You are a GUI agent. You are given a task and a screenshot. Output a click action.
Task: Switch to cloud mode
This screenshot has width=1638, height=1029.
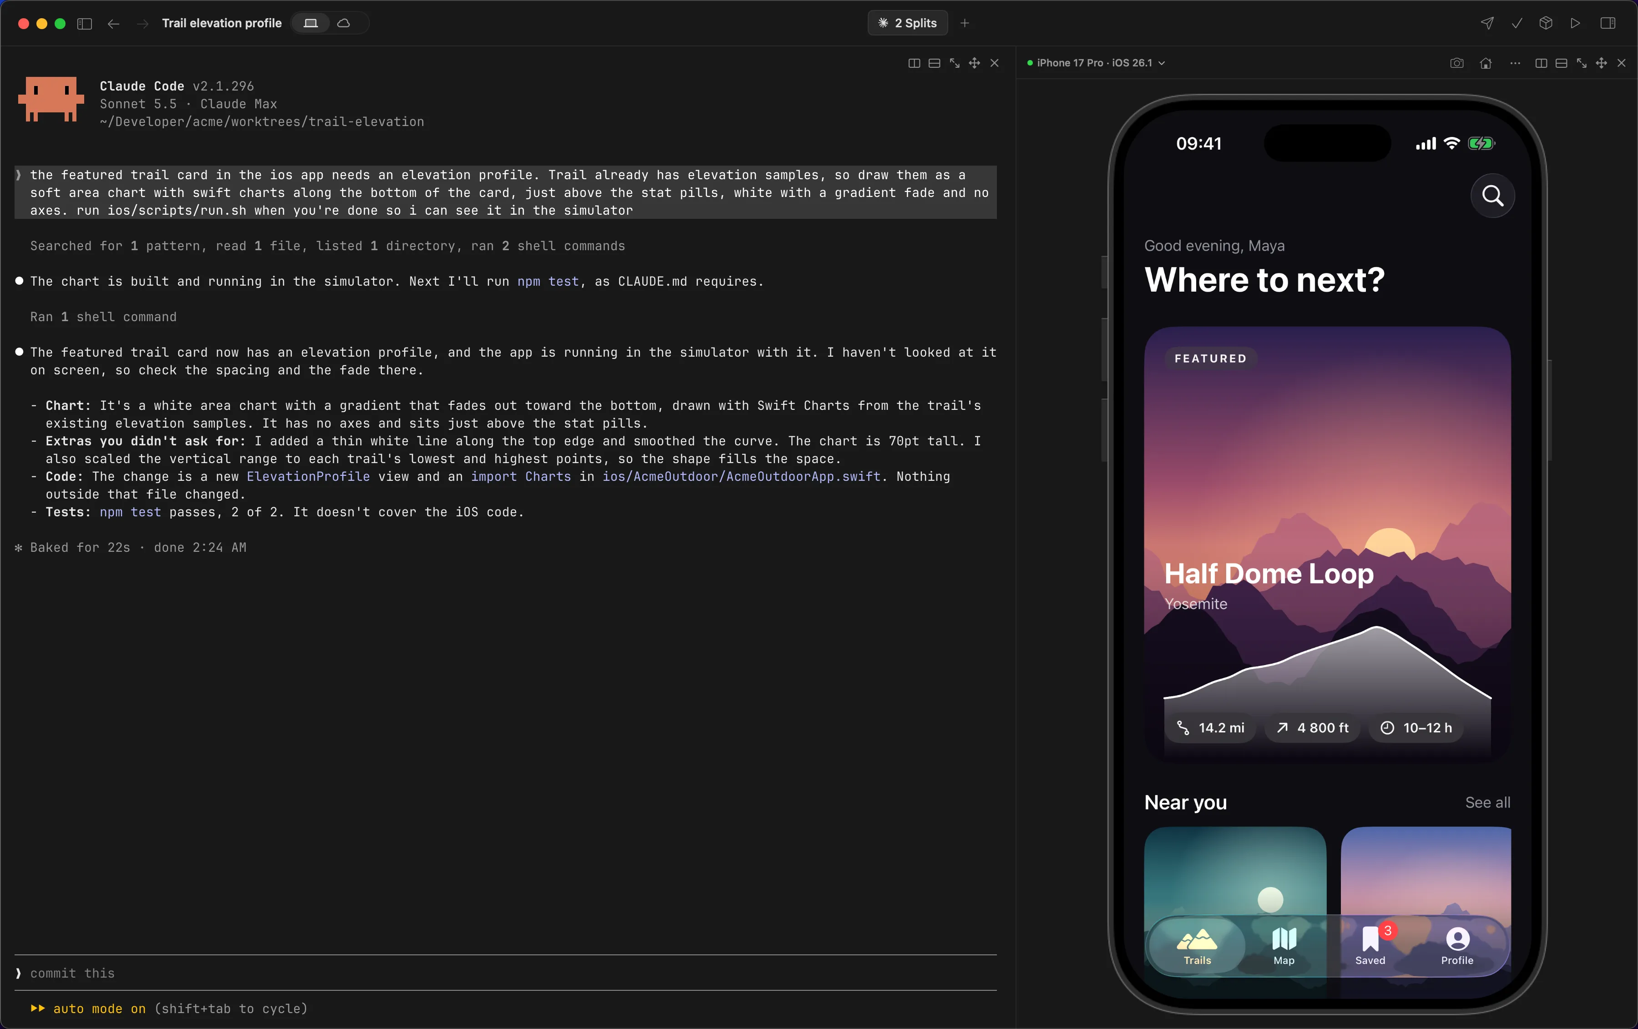344,23
